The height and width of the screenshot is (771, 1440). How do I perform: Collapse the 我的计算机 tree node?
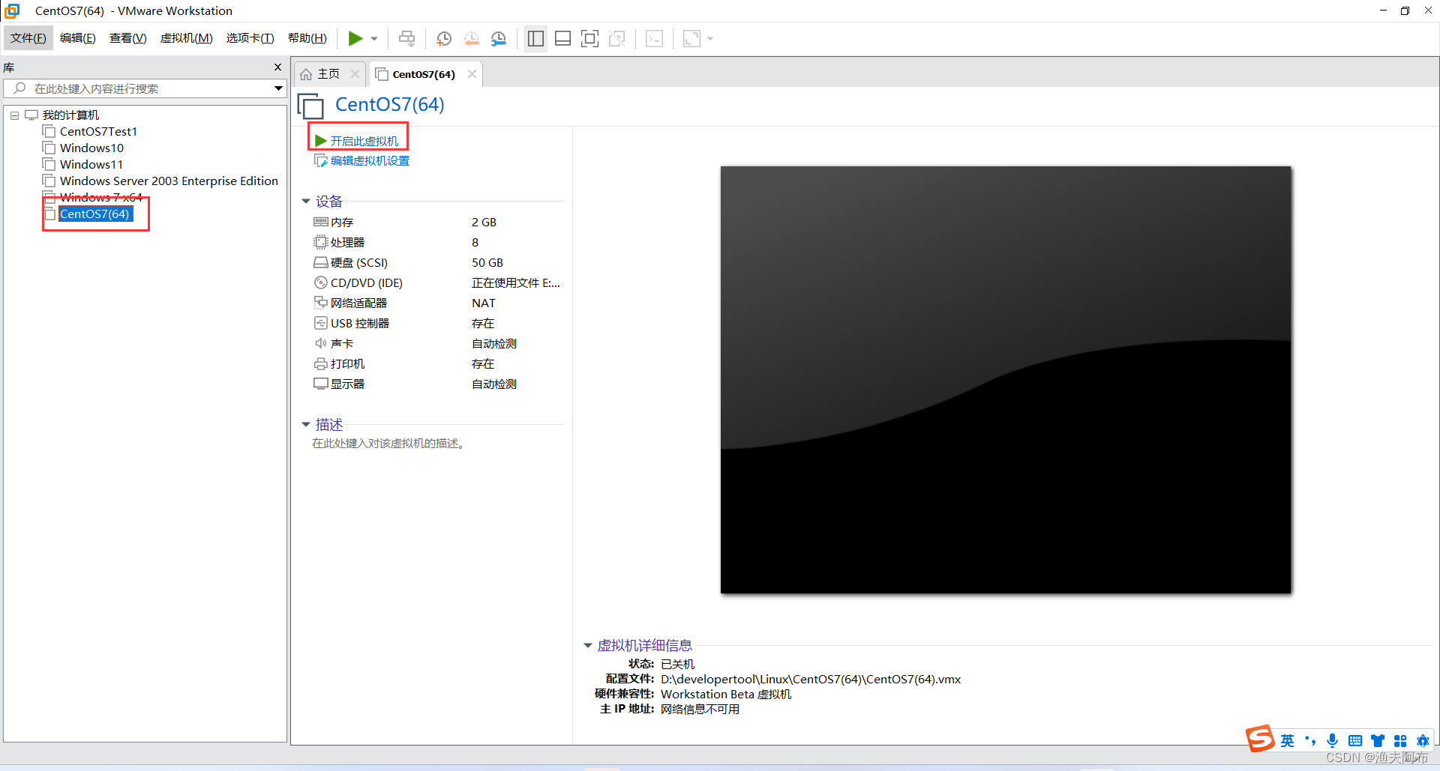click(x=14, y=115)
